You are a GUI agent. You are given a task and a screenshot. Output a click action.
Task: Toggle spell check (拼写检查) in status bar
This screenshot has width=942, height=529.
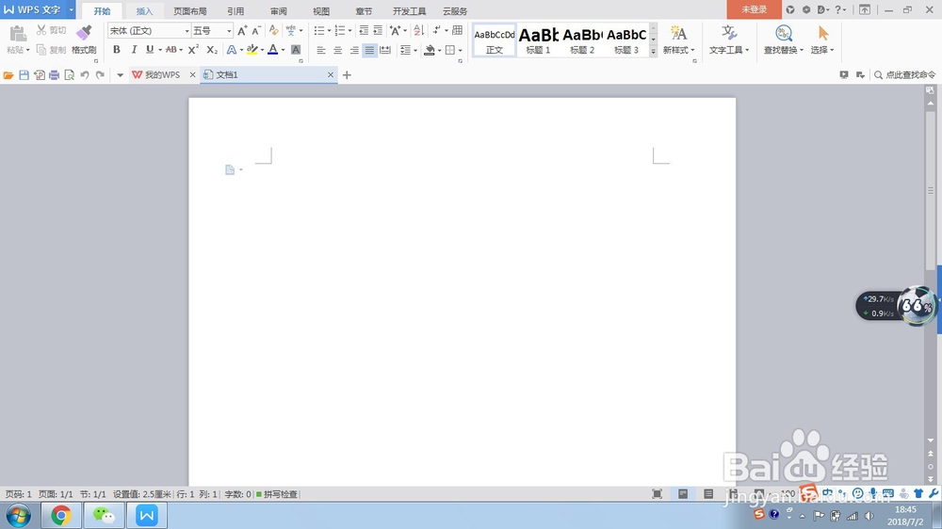click(x=277, y=494)
